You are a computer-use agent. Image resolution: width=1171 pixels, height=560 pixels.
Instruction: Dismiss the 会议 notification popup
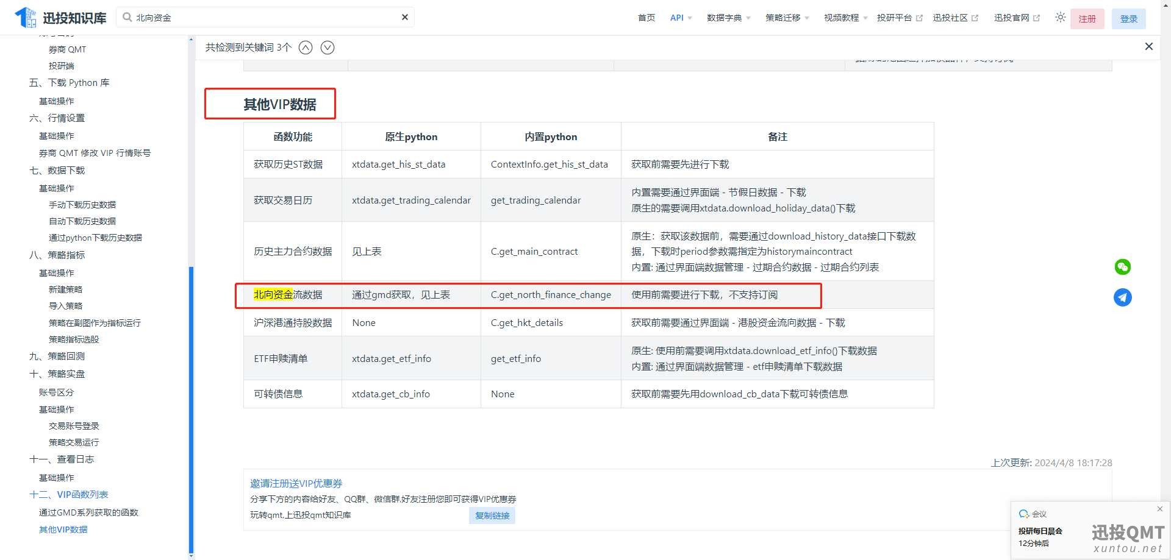click(1159, 509)
